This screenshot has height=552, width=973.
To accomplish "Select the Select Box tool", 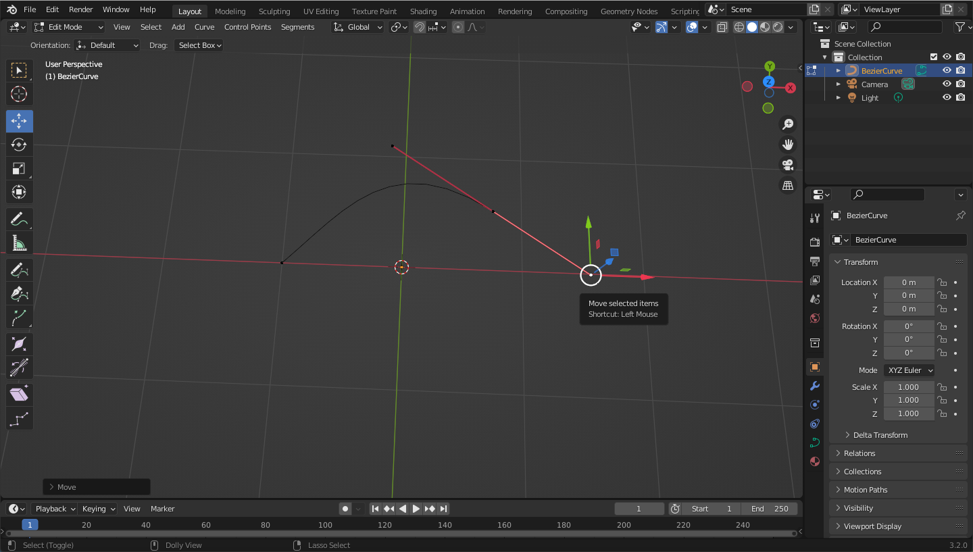I will 19,70.
